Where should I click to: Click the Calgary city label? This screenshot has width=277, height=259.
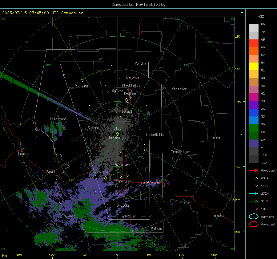120,181
